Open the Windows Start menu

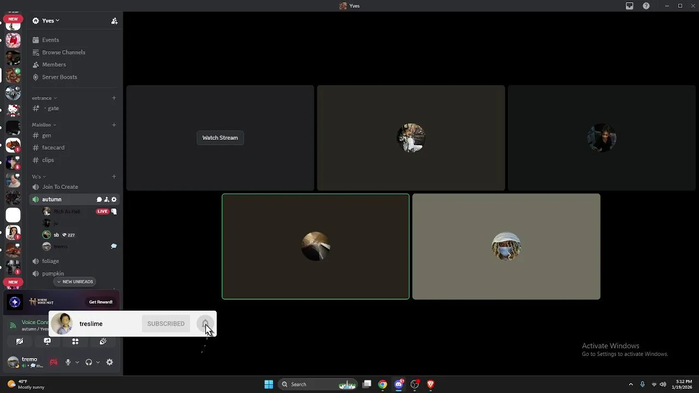pos(269,384)
